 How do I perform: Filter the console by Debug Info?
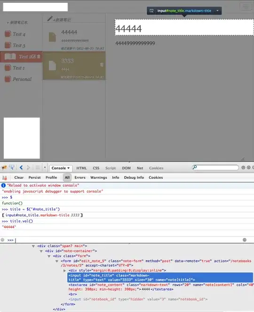(134, 177)
